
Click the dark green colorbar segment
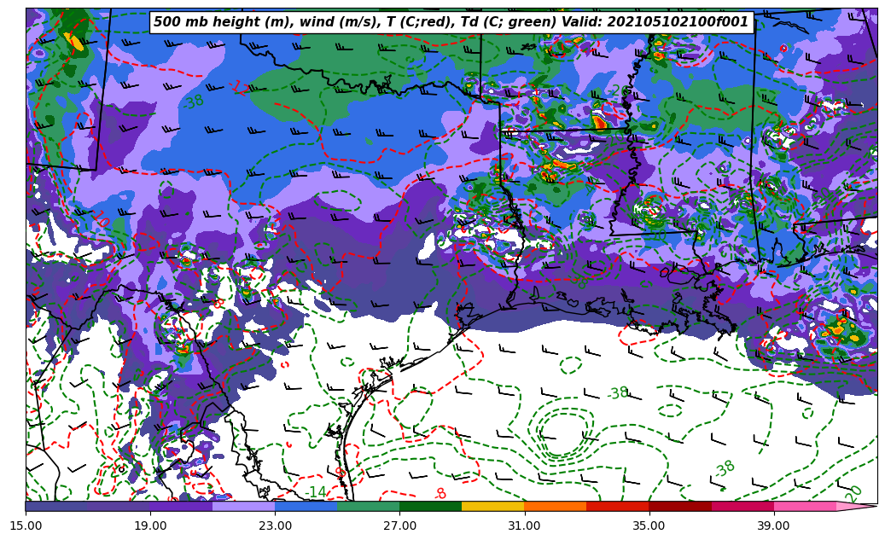point(430,506)
